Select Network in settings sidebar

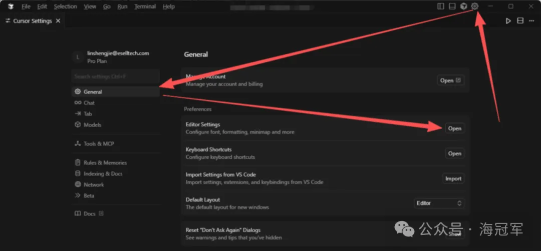pyautogui.click(x=116, y=185)
